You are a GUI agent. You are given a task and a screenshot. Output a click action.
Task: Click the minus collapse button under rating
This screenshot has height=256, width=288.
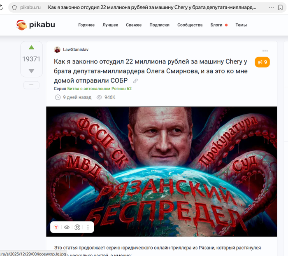(31, 85)
